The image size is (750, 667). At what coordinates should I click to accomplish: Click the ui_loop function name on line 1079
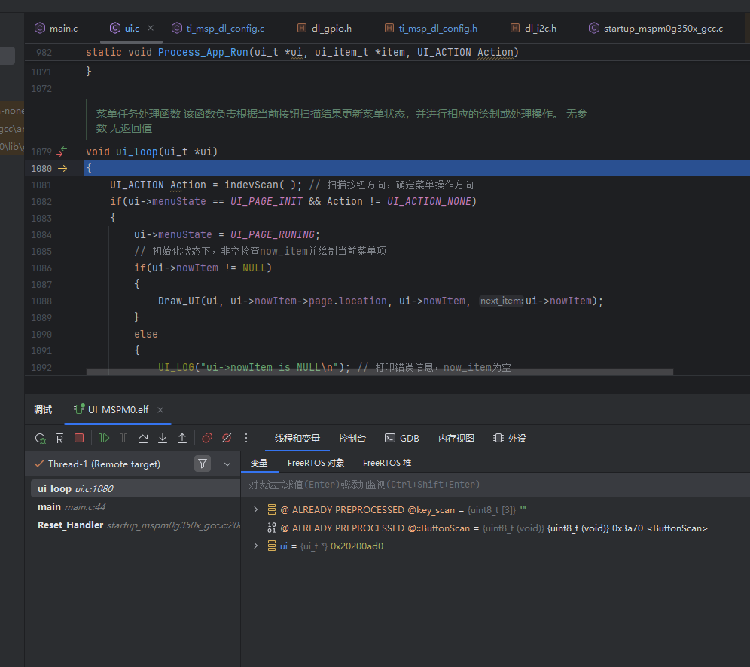point(137,151)
